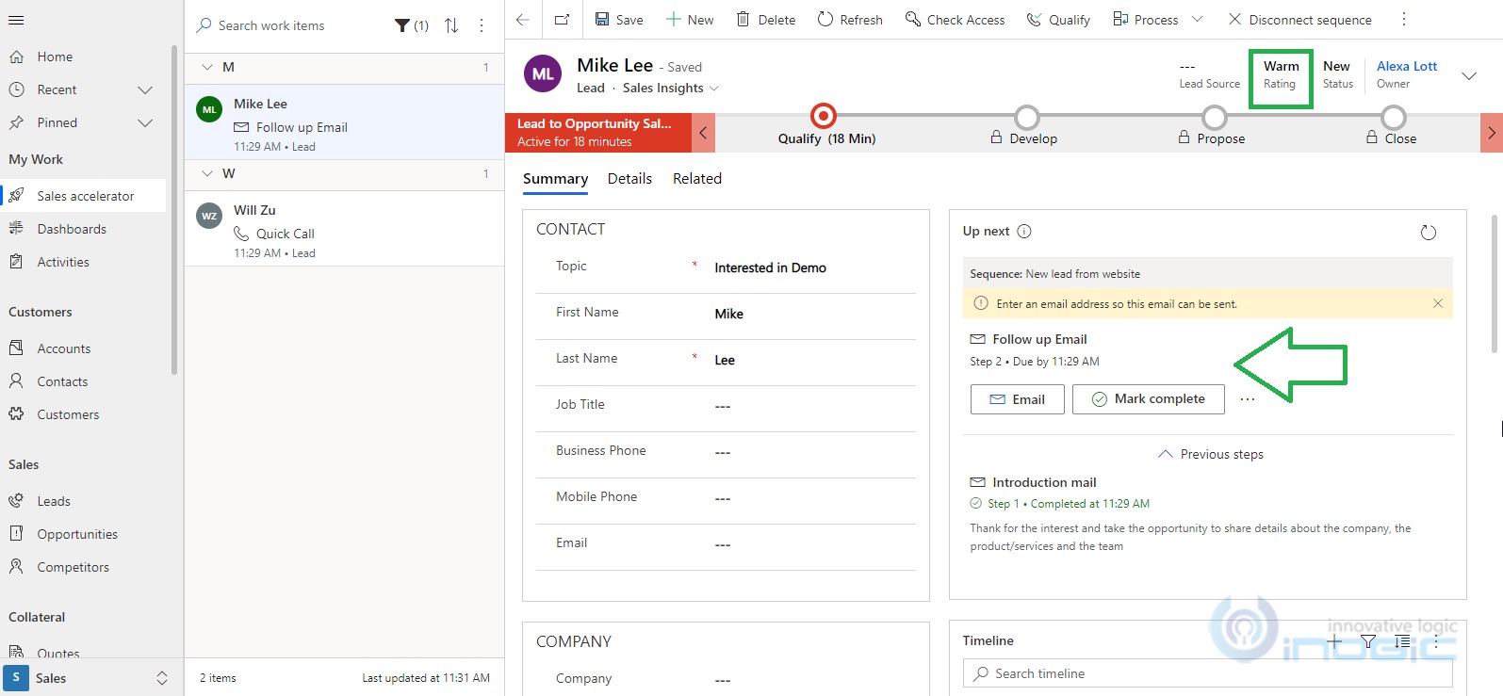Screen dimensions: 1503x696
Task: Collapse the M group
Action: pyautogui.click(x=207, y=67)
